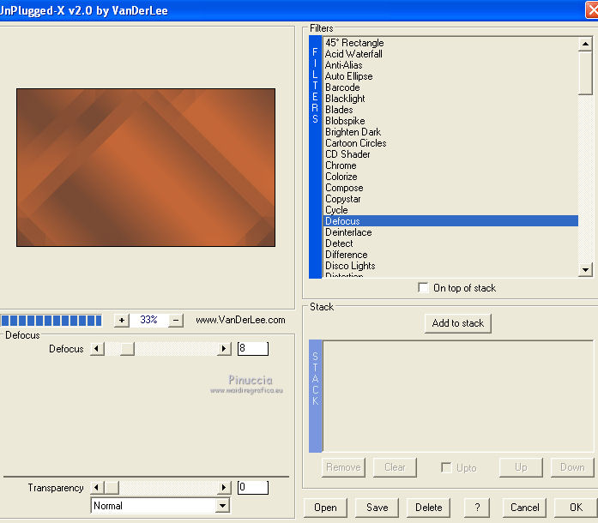The height and width of the screenshot is (523, 598).
Task: Click Defocus slider left arrow
Action: click(97, 348)
